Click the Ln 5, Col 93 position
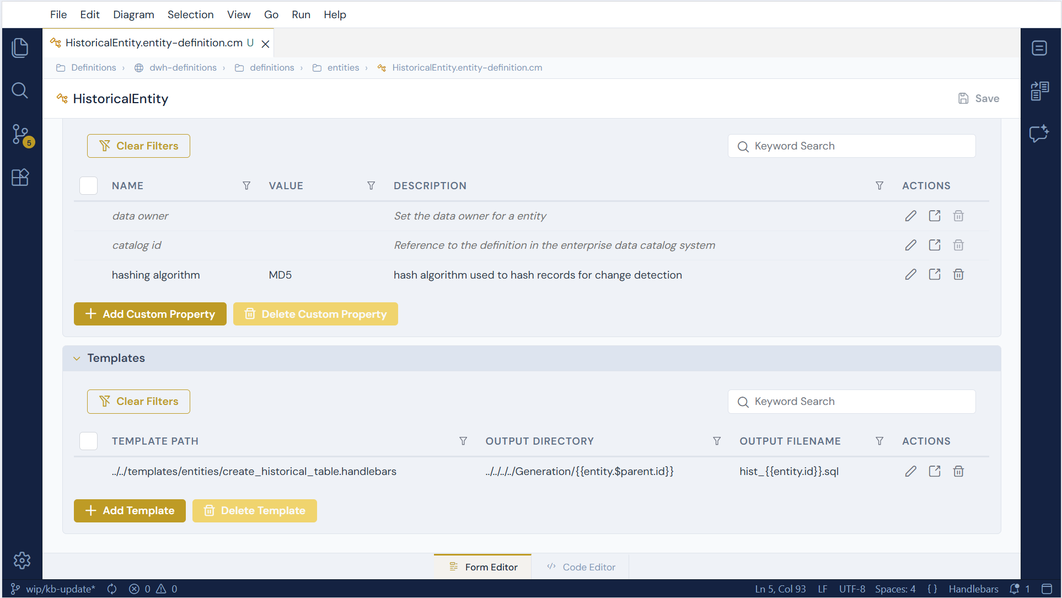Image resolution: width=1062 pixels, height=598 pixels. point(780,589)
